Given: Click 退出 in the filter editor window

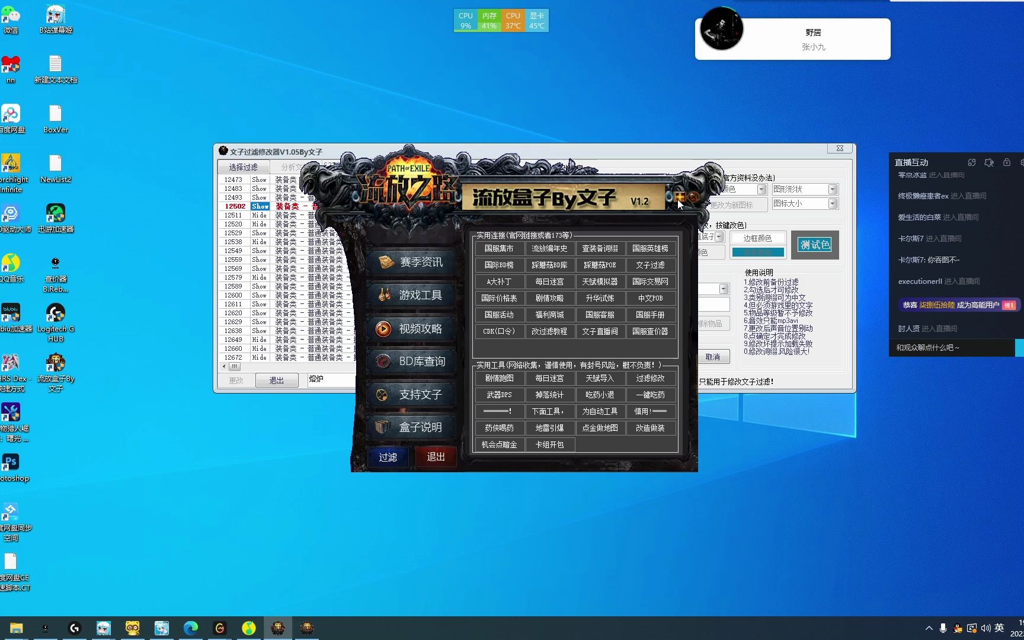Looking at the screenshot, I should point(277,380).
